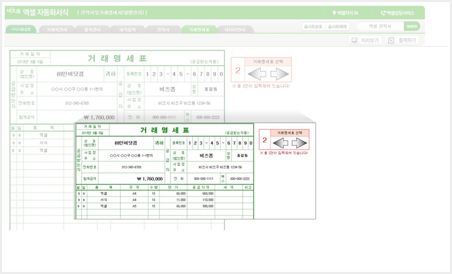452x274 pixels.
Task: Click the enlarged 000-000-1111 phone cell
Action: 204,179
